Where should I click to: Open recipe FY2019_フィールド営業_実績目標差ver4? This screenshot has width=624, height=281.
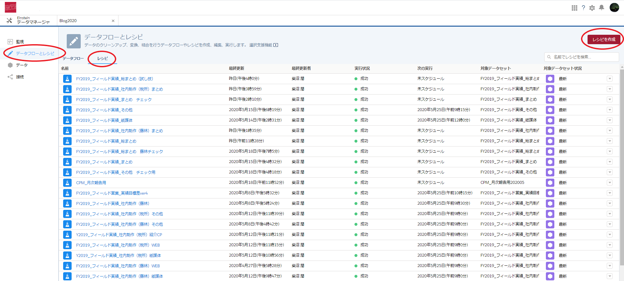pos(112,193)
